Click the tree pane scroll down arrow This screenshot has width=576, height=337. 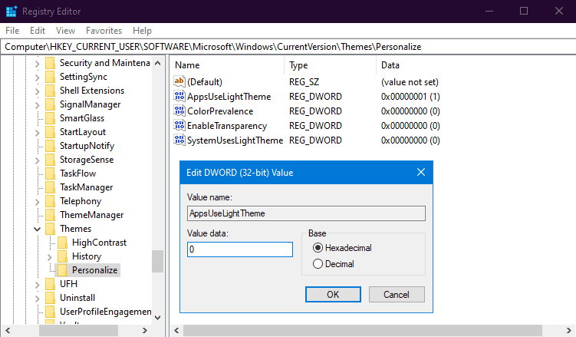[x=157, y=318]
